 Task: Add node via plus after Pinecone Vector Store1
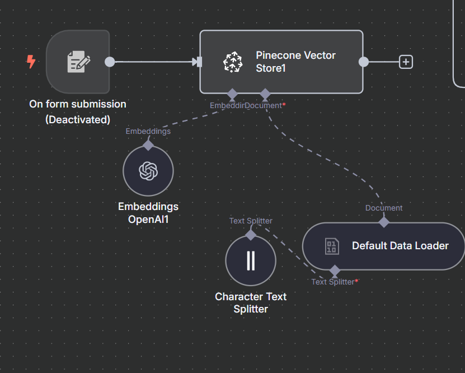[406, 62]
